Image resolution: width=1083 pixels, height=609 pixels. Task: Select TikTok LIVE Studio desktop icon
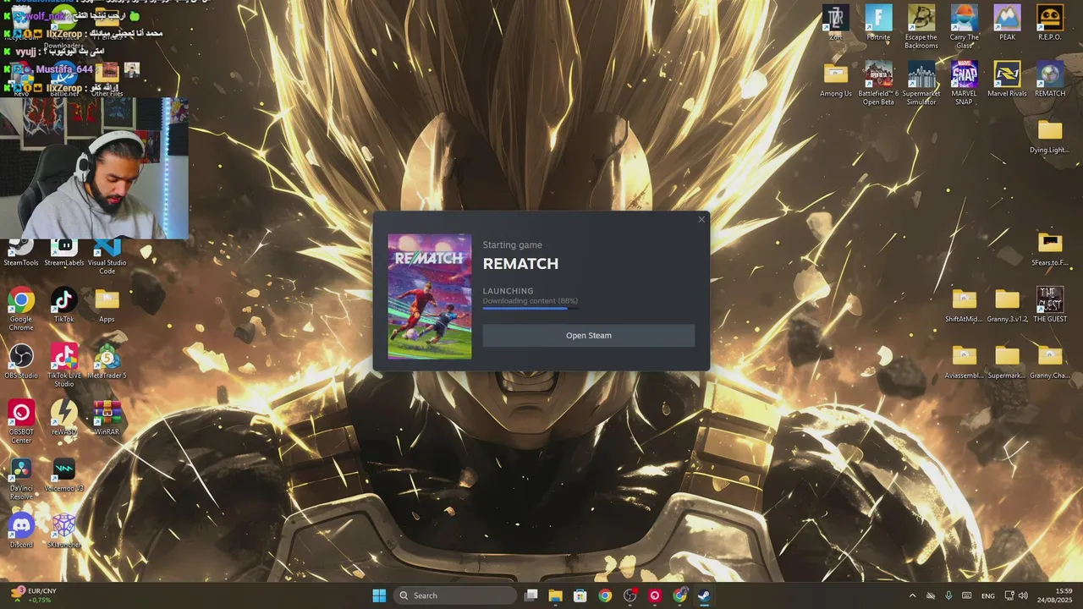pos(64,365)
